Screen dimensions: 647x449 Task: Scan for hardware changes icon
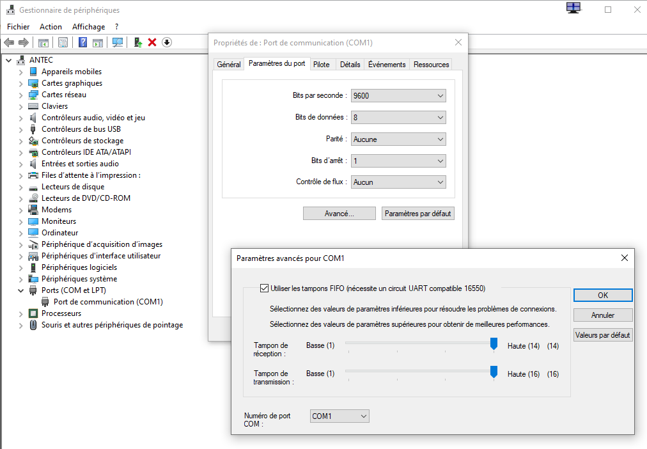tap(118, 42)
